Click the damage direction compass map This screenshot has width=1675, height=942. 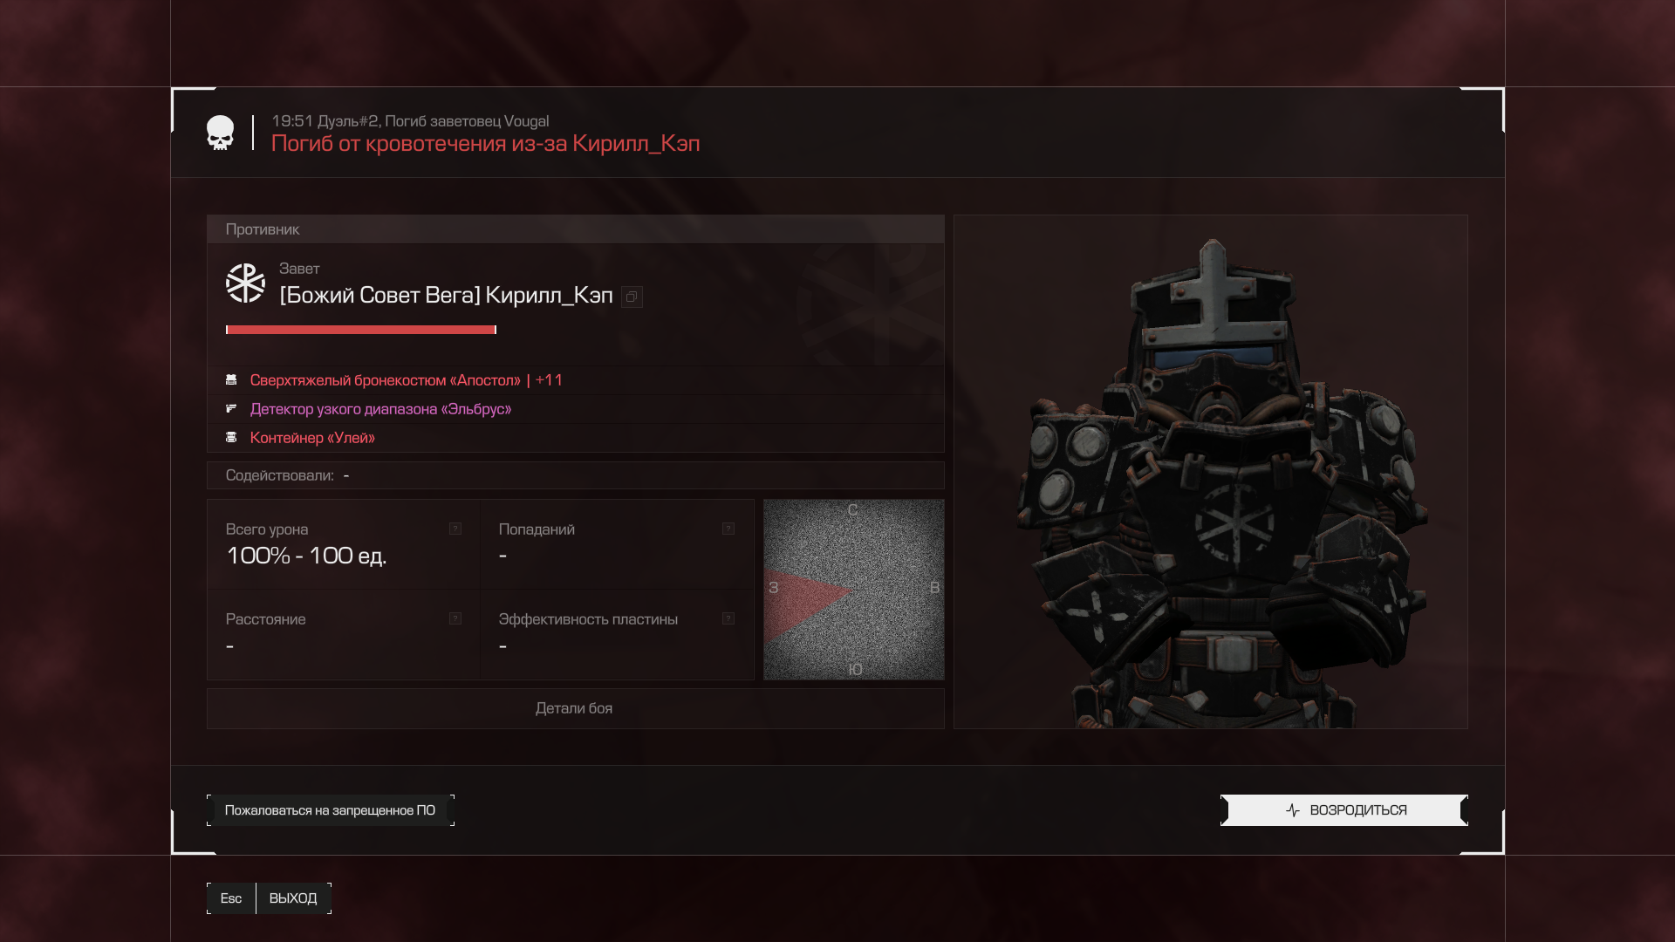click(853, 590)
